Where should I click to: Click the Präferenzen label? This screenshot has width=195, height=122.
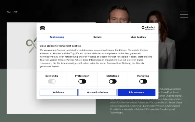coord(82,76)
